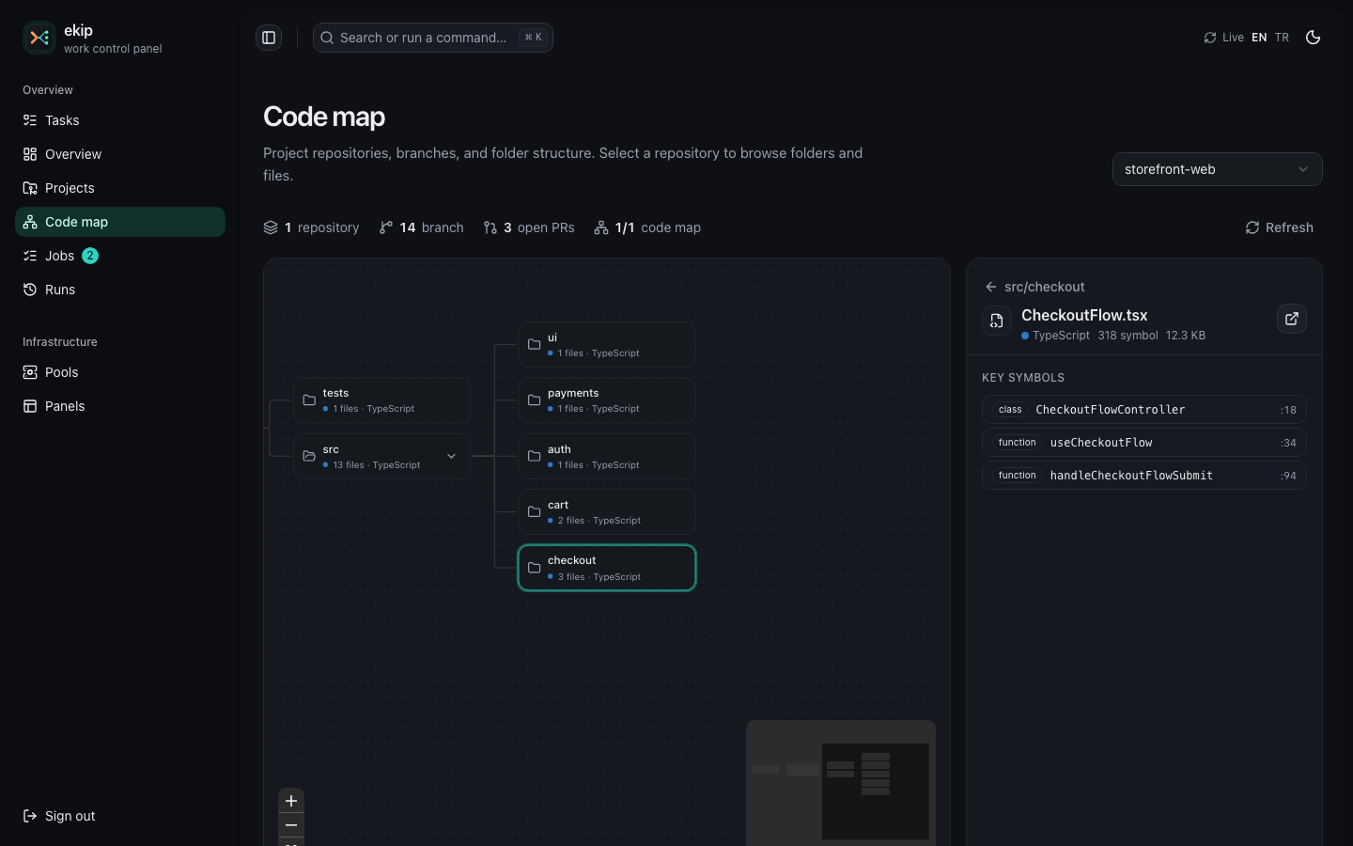Select the payments folder node
Image resolution: width=1353 pixels, height=846 pixels.
point(607,400)
